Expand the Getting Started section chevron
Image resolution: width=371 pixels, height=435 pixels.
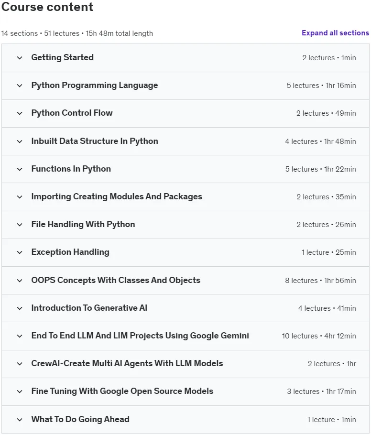coord(20,58)
